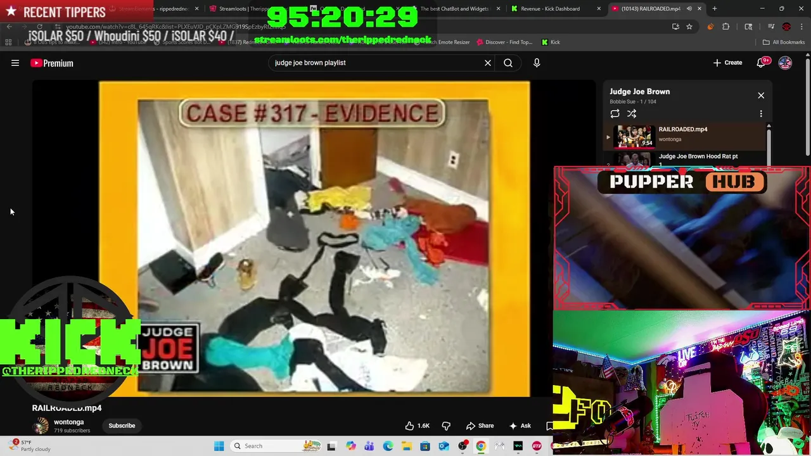Screen dimensions: 811x456
Task: Close the Revenue - Kick Dashboard tab
Action: pos(599,9)
